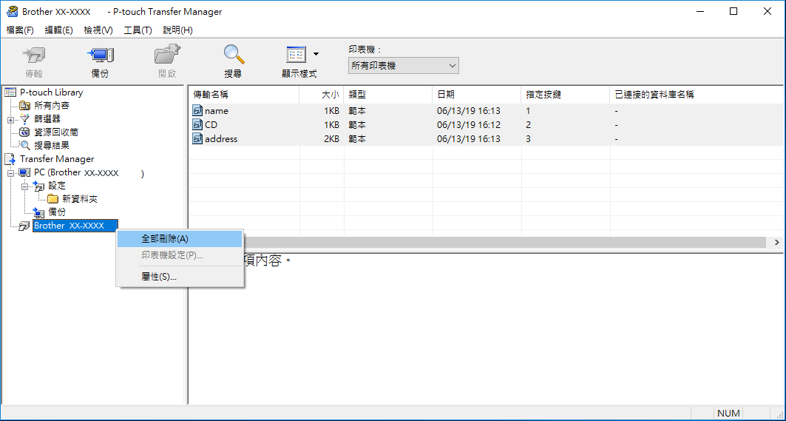Click the printer icon beside Brother XX-XXXX
Screen dimensions: 786x421
tap(24, 226)
